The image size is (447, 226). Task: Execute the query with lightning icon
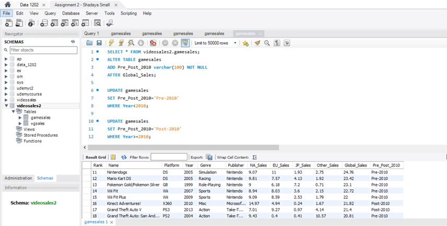click(111, 43)
